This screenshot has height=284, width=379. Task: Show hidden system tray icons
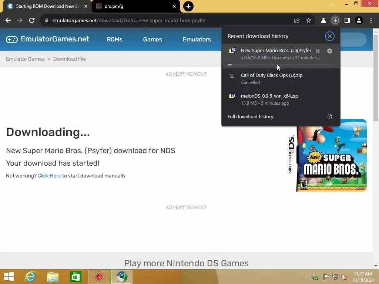coord(306,277)
